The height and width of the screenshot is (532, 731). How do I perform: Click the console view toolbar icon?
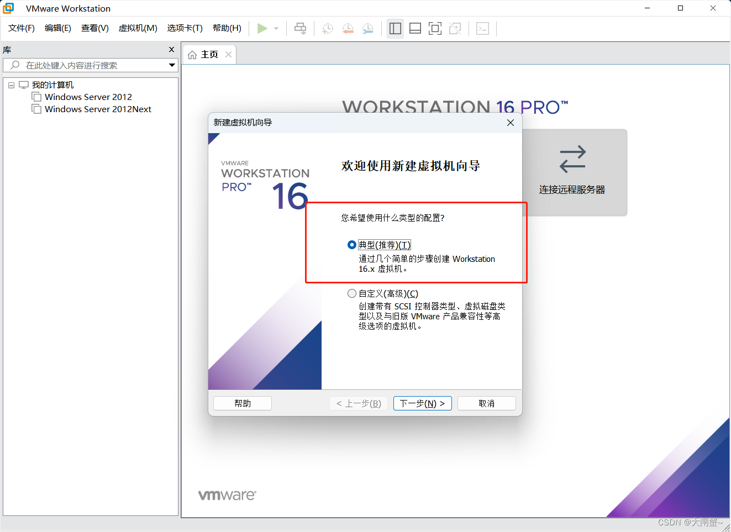(482, 28)
